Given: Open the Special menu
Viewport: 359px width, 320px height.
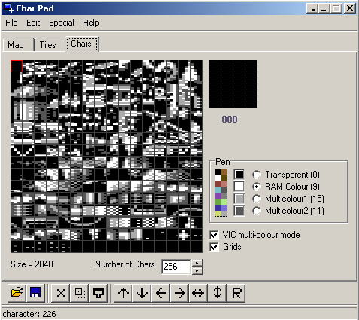Looking at the screenshot, I should (62, 23).
